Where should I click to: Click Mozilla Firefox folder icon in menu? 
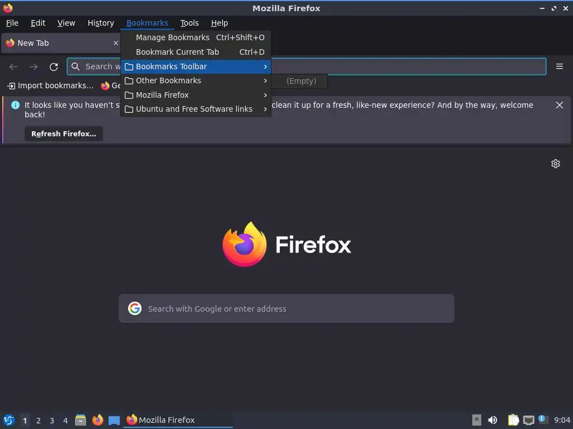tap(129, 95)
